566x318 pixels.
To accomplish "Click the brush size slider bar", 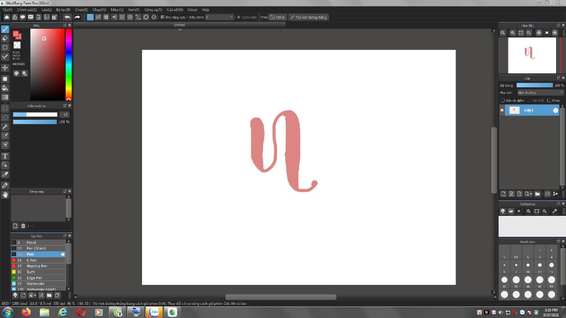I will 35,115.
